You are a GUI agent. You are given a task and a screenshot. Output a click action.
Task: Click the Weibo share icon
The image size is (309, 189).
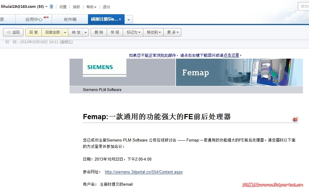coord(295,119)
